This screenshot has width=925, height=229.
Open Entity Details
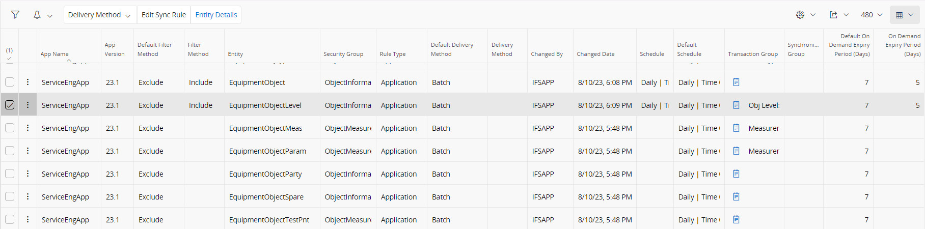[216, 15]
